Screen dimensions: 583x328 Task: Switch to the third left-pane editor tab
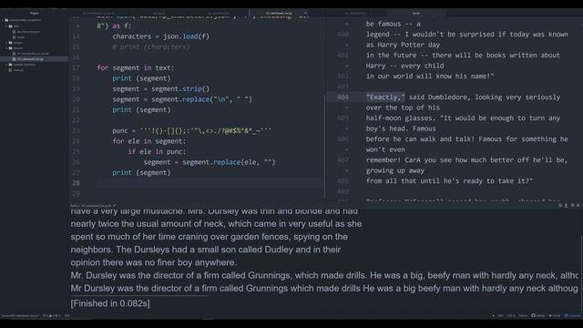click(x=219, y=13)
